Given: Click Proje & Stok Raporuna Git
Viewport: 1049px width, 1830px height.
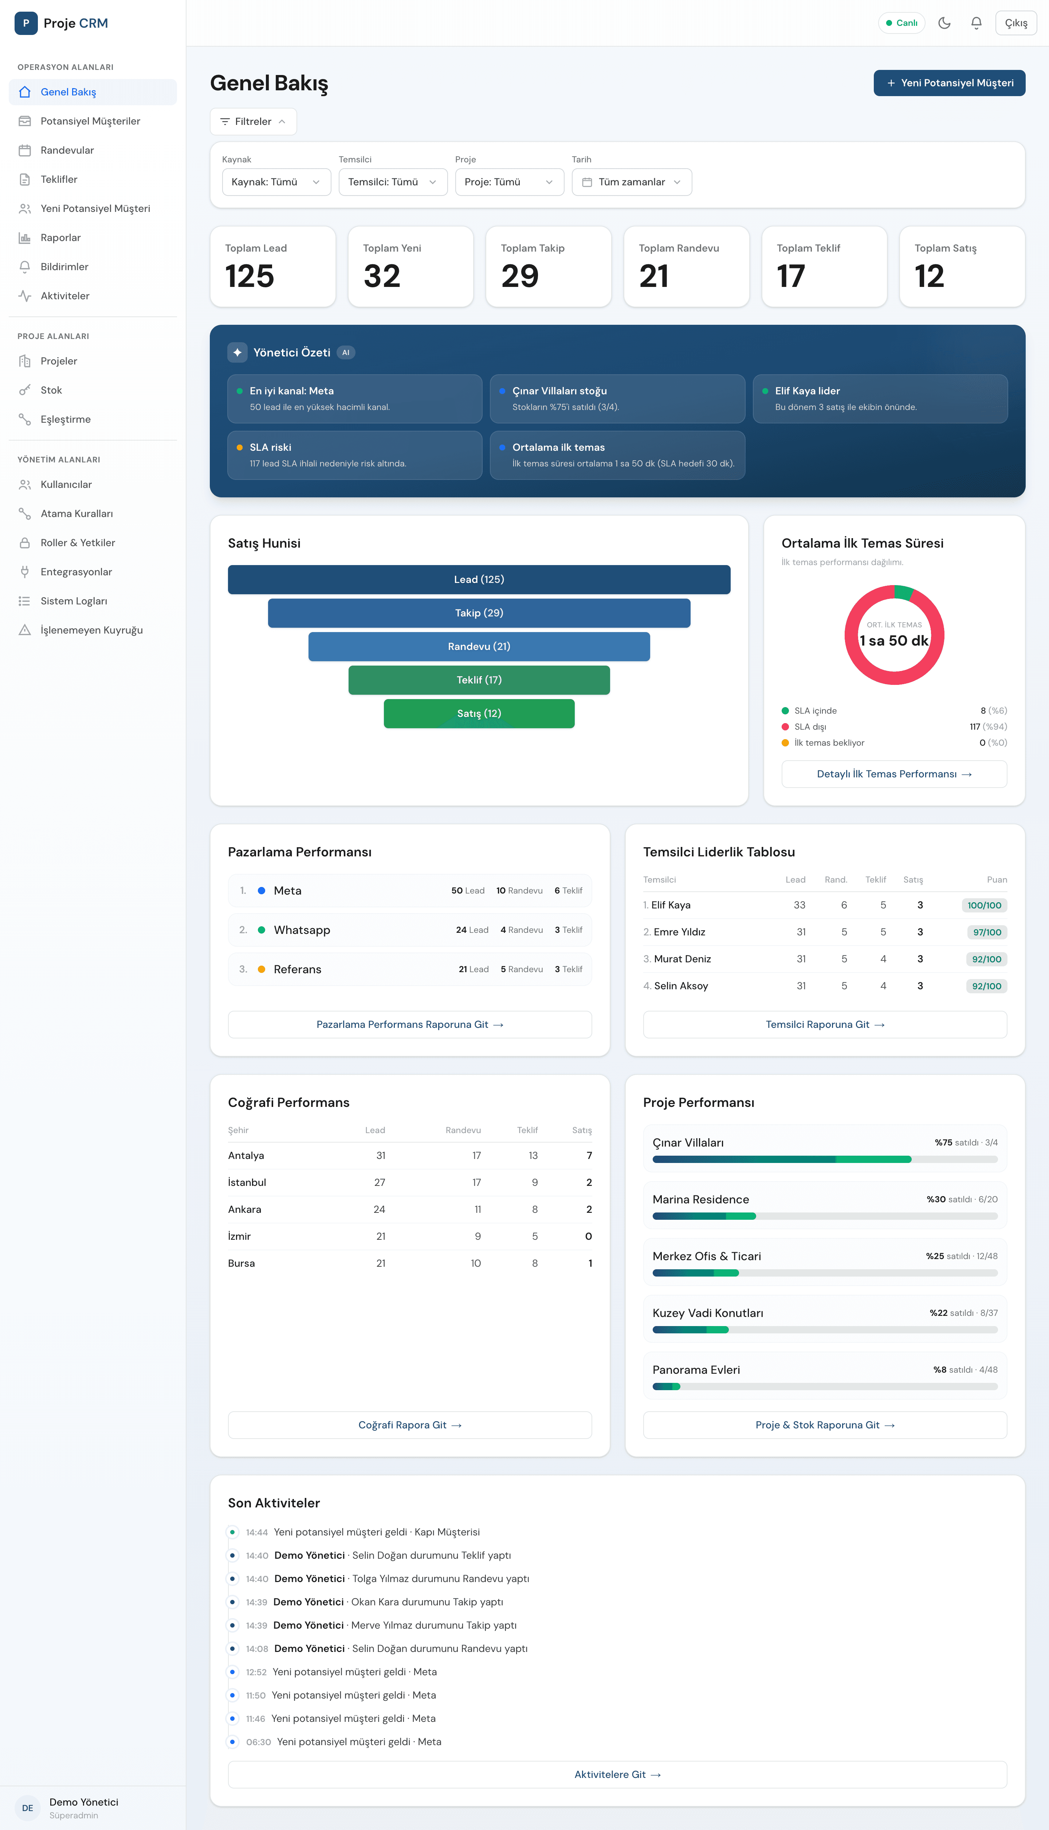Looking at the screenshot, I should pyautogui.click(x=825, y=1425).
